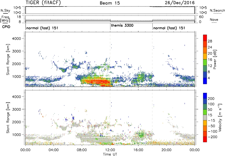Screen dimensions: 225x156
Task: Click the 'N.Search' legend label
Action: click(217, 10)
